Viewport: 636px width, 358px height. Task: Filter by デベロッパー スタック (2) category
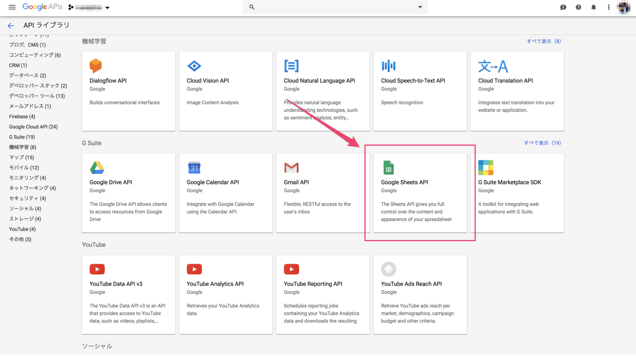38,86
